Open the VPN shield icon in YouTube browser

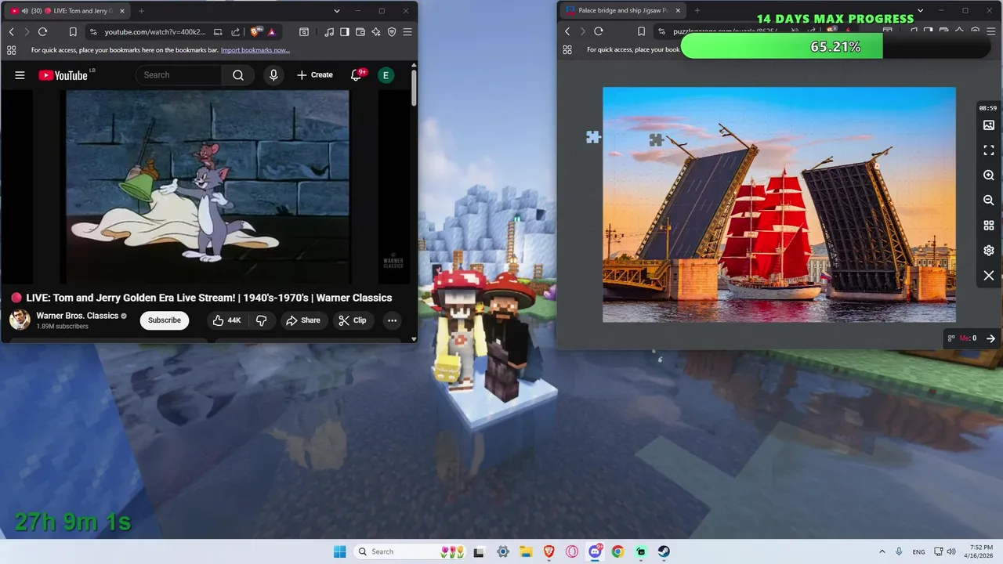coord(392,32)
